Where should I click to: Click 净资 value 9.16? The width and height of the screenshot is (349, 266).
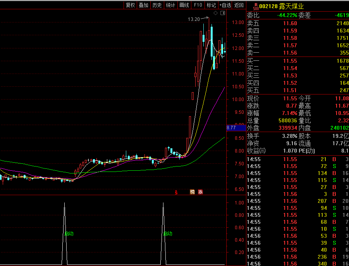point(292,143)
